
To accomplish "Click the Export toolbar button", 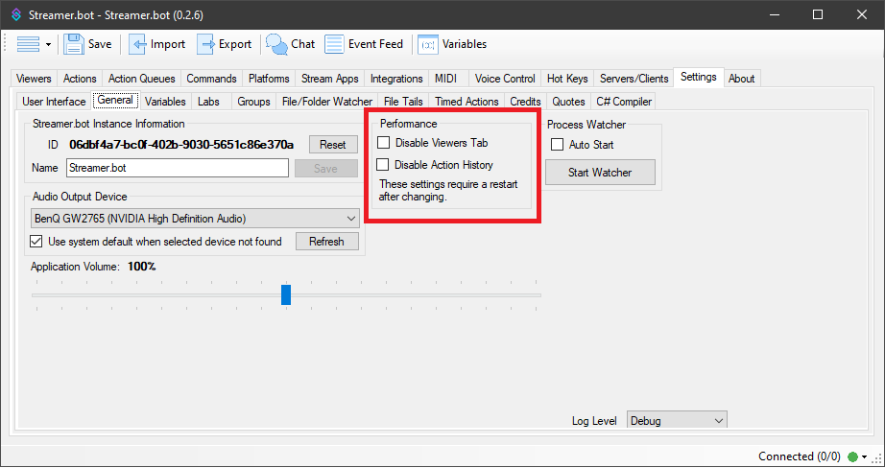I will point(224,44).
